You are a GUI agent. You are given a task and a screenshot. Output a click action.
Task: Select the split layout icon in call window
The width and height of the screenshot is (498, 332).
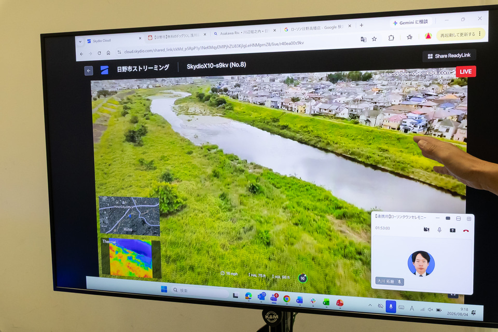(x=458, y=218)
